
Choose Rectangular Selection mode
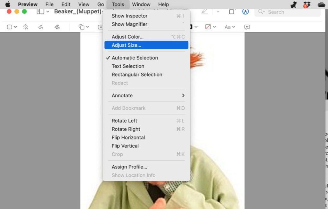137,75
